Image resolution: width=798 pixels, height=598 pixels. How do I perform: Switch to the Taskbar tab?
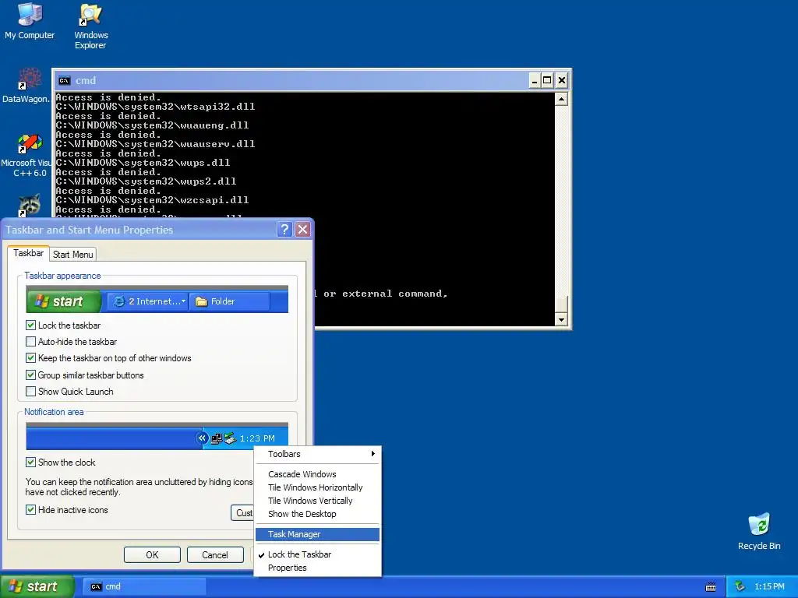29,253
